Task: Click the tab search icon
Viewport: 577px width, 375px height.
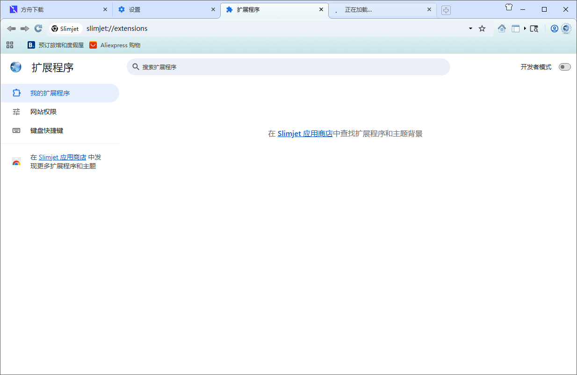Action: [x=534, y=29]
